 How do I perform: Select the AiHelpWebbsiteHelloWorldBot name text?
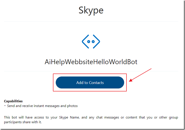pos(91,62)
